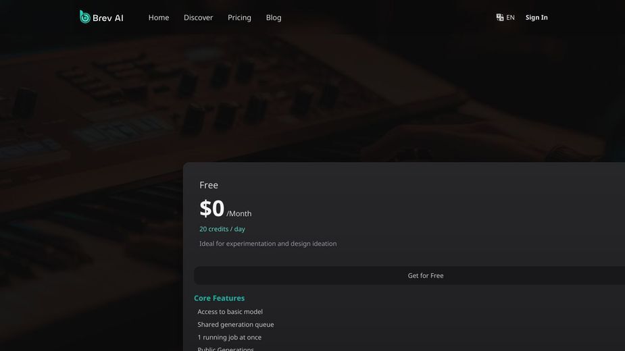Go to the Discover page
Screen dimensions: 625x351
(198, 18)
